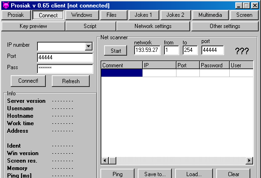Click the Save to... button
Screen dimensions: 261x178
pyautogui.click(x=155, y=174)
